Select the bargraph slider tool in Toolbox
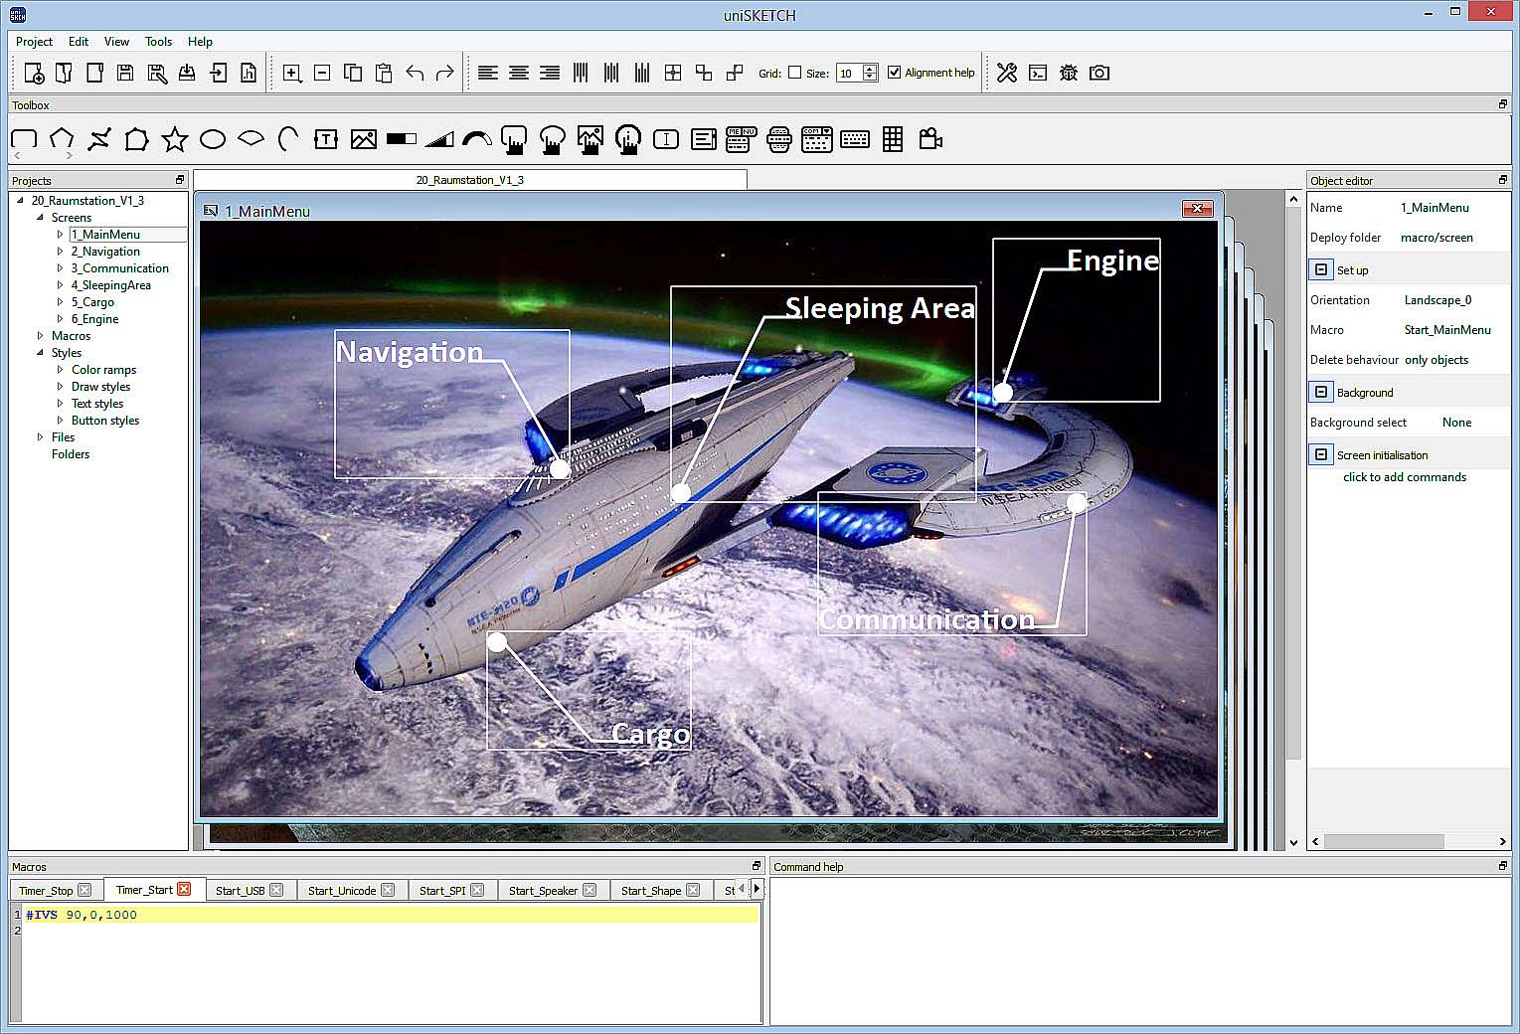Viewport: 1520px width, 1034px height. click(402, 139)
